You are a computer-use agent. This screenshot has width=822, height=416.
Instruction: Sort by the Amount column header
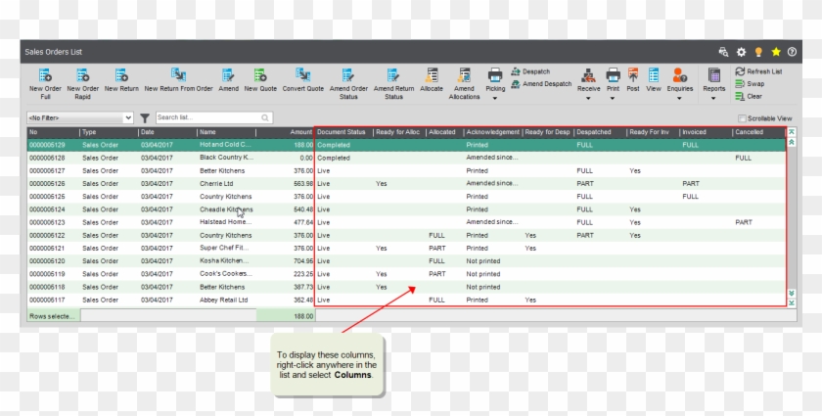coord(285,132)
